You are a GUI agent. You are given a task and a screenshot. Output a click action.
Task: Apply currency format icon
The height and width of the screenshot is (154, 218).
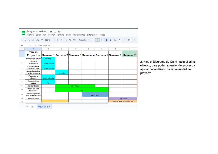pos(57,40)
